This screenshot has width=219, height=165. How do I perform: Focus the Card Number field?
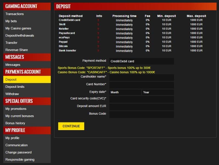142,85
